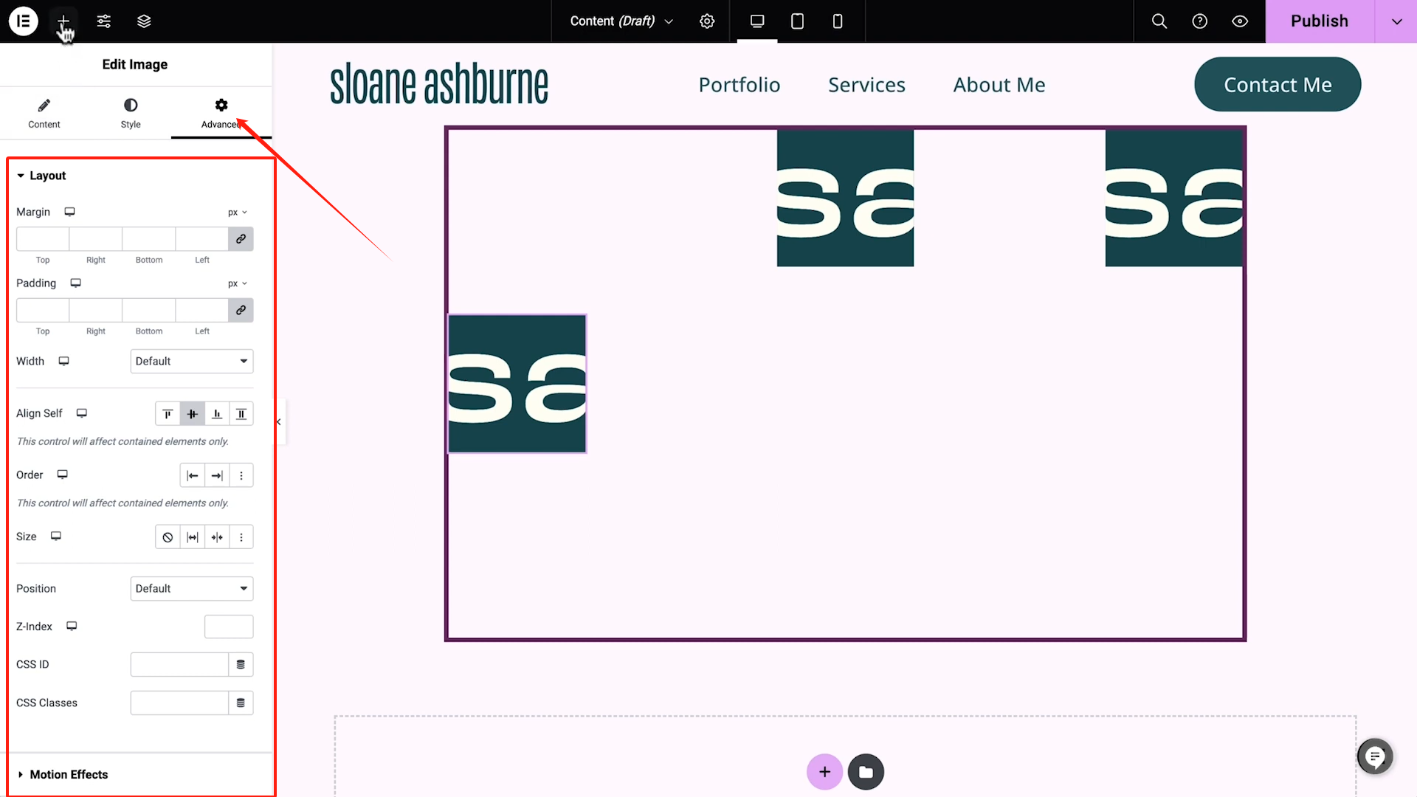Switch to mobile responsive view

[x=837, y=21]
